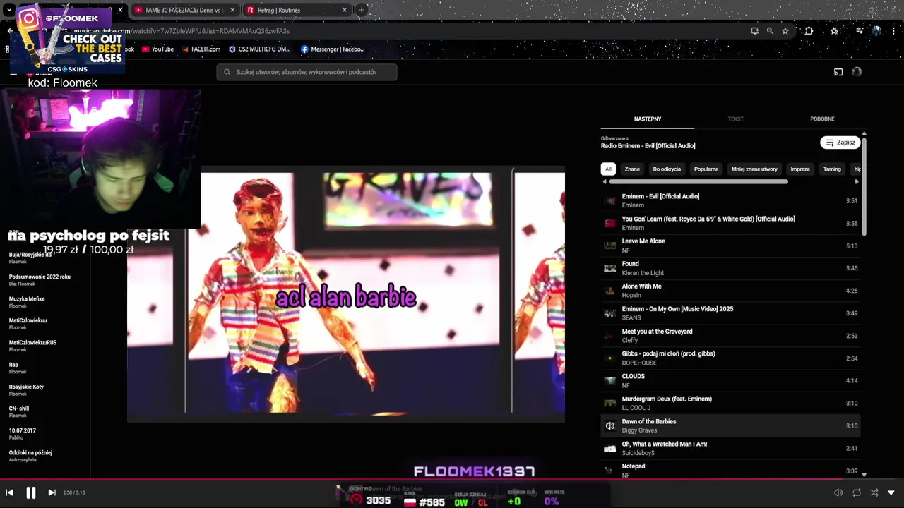Open browser zoom magnifier icon

770,31
